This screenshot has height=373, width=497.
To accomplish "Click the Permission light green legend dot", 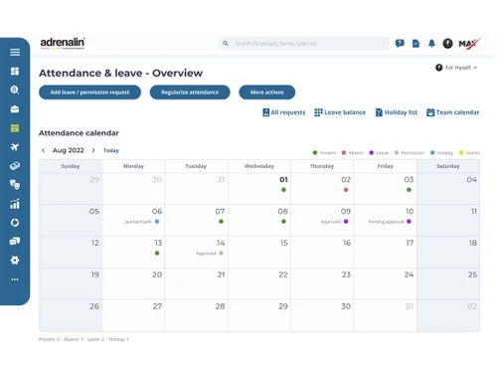I will (397, 153).
